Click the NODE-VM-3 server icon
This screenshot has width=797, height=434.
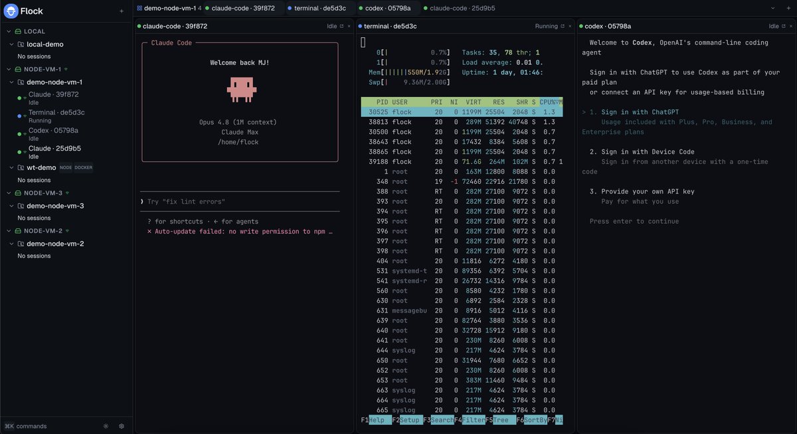coord(19,192)
